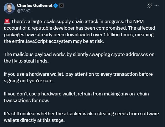
Task: Open the three-dot more options menu
Action: coord(156,5)
